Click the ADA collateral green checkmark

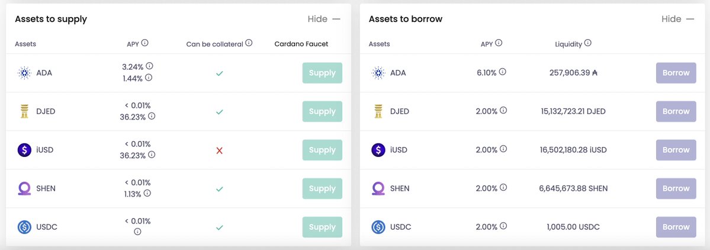click(x=219, y=73)
